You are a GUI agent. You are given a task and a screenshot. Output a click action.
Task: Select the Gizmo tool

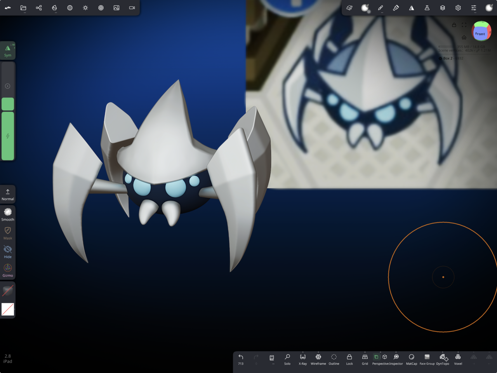click(8, 270)
